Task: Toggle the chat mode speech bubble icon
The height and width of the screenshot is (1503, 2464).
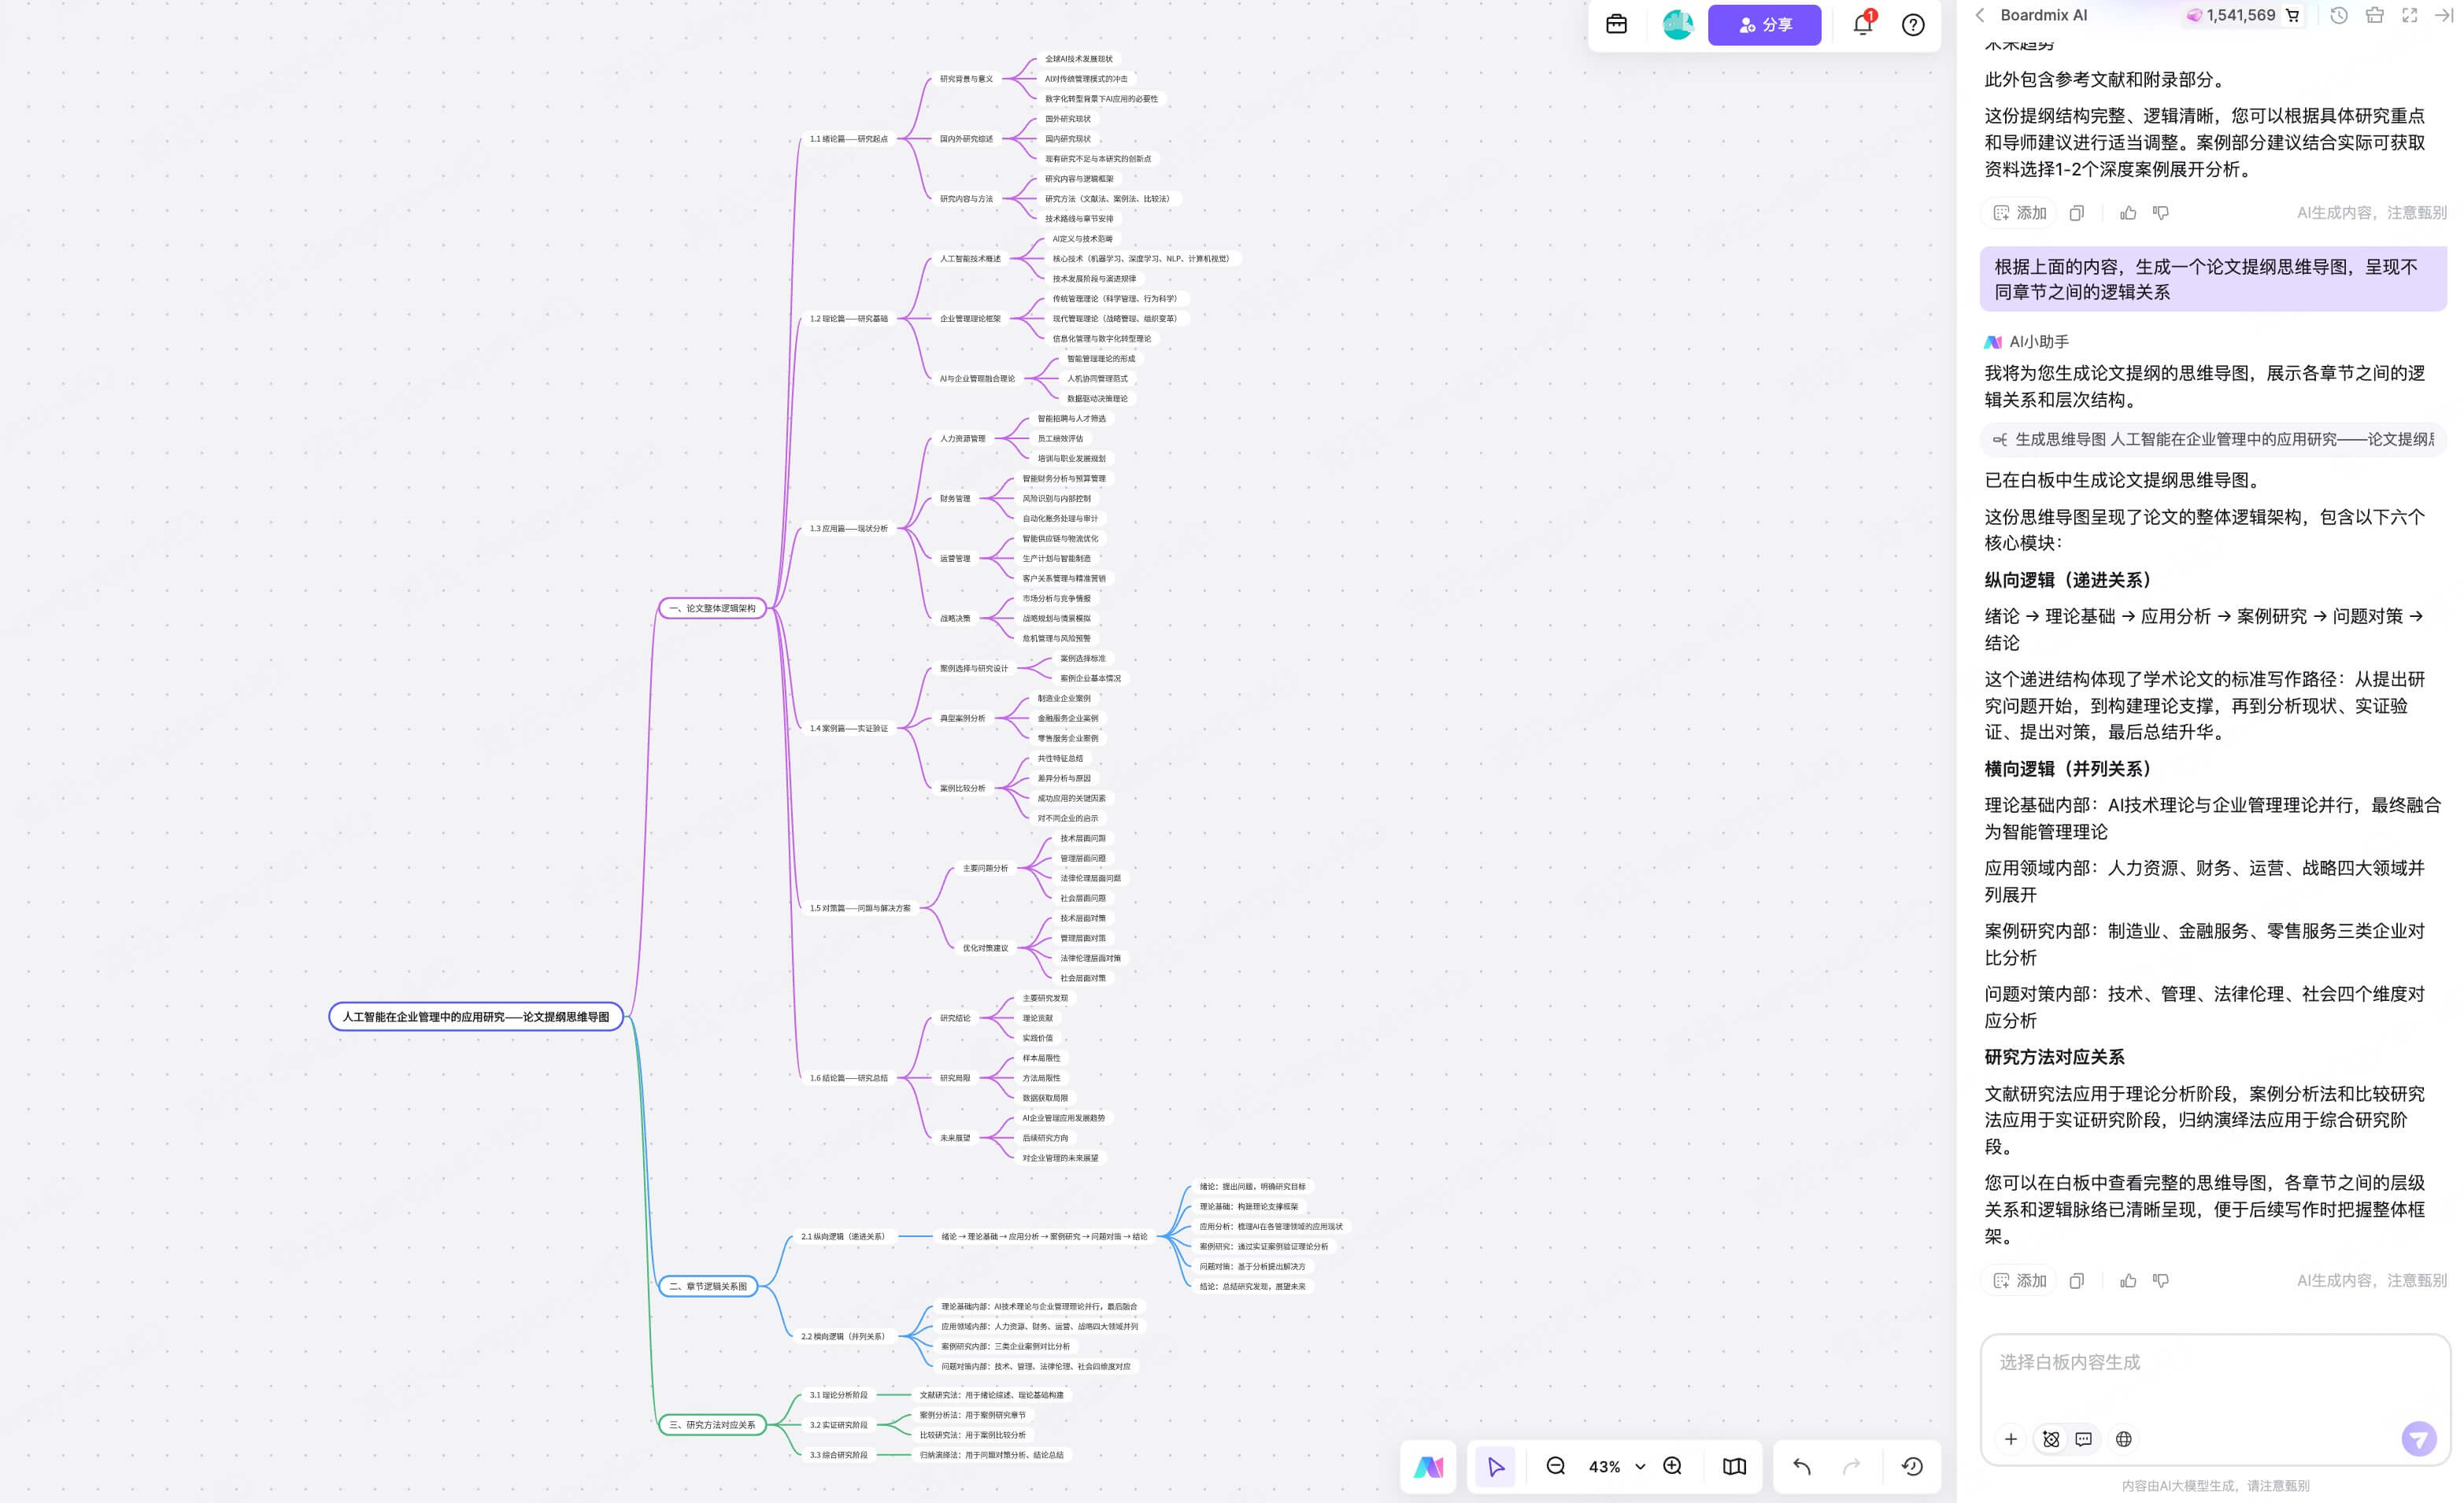Action: point(2083,1439)
